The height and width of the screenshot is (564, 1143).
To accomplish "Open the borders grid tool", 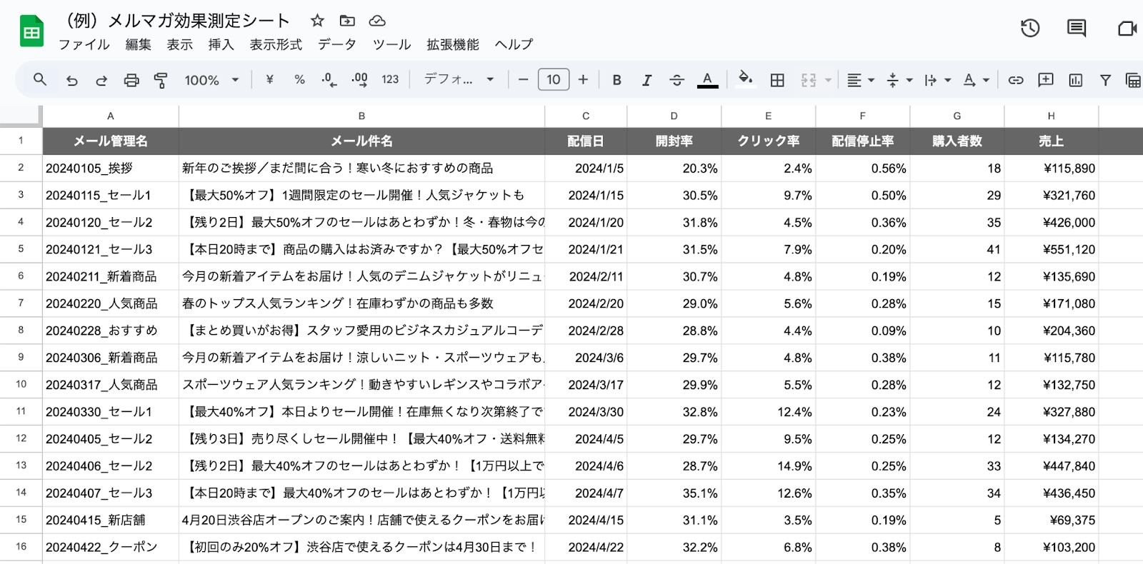I will coord(777,80).
